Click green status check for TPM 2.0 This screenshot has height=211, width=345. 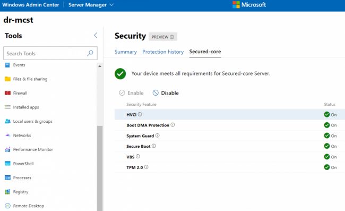(x=327, y=167)
